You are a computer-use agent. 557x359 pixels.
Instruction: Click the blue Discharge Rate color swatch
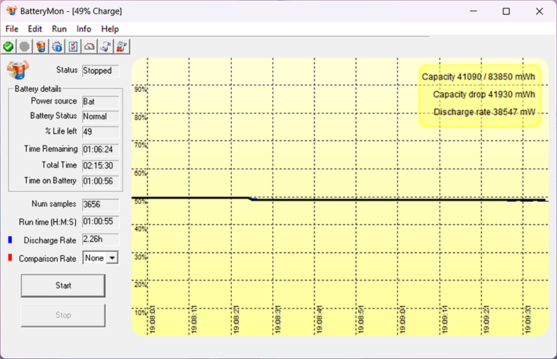(10, 240)
